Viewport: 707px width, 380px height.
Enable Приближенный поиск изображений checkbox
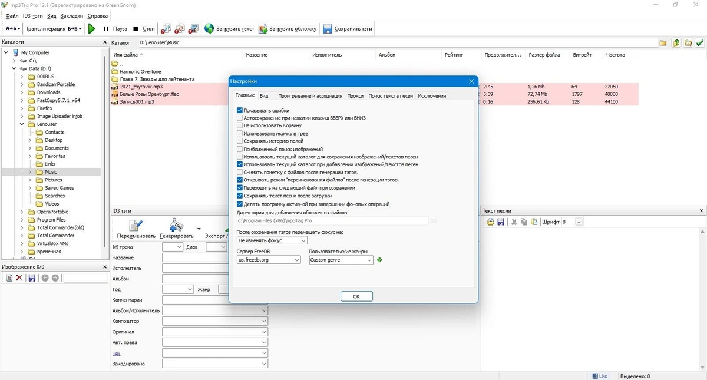240,149
